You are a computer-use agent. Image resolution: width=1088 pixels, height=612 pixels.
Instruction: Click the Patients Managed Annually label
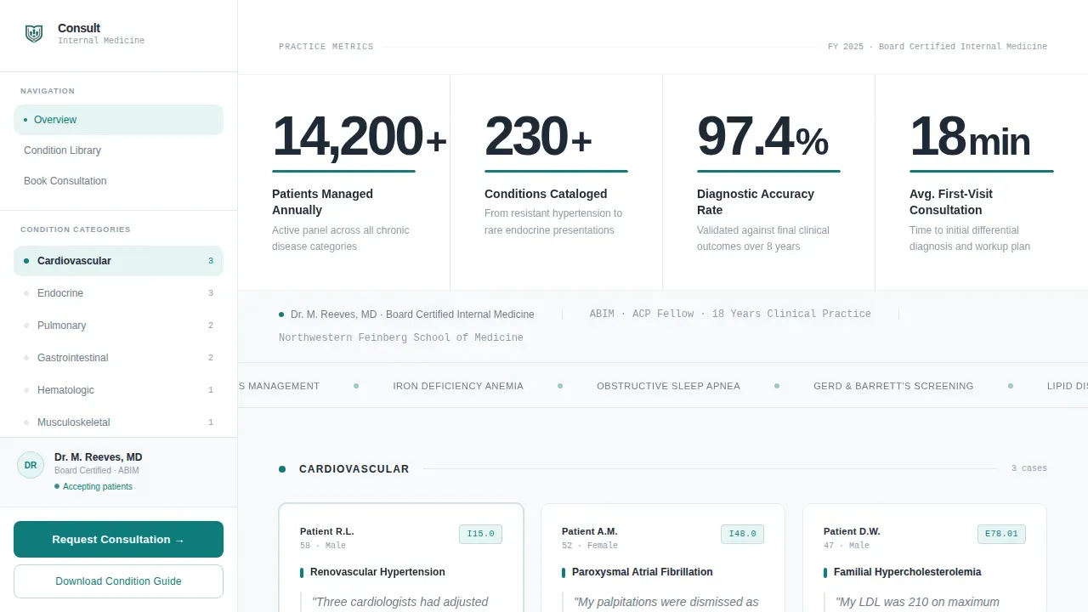pyautogui.click(x=322, y=202)
